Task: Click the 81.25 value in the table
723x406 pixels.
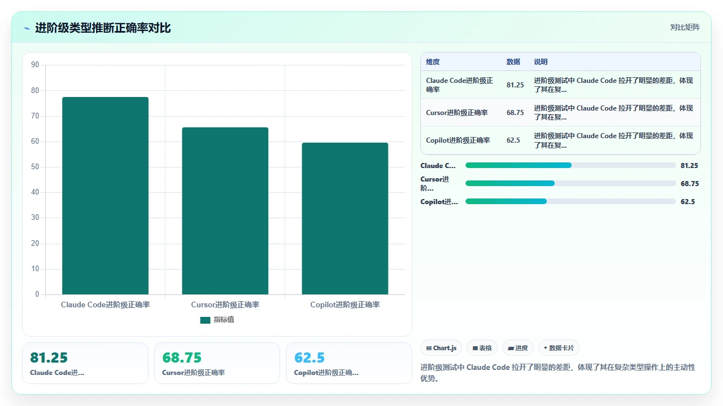Action: tap(515, 85)
